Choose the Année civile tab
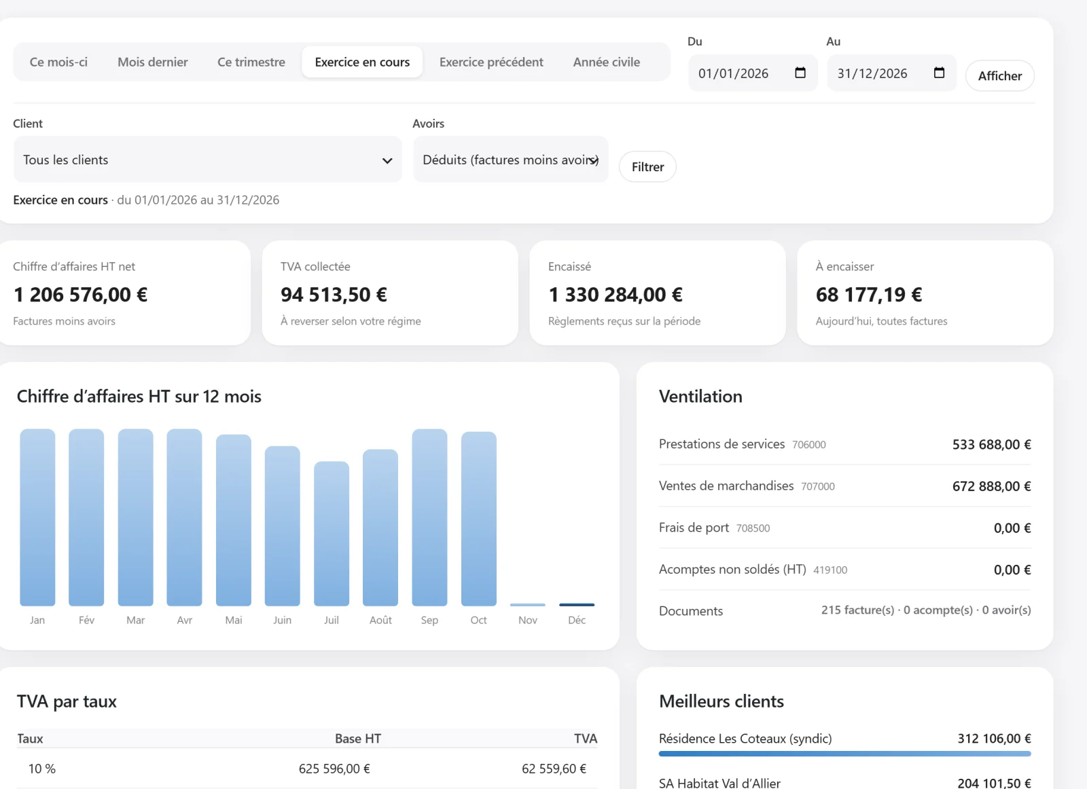Screen dimensions: 1087x789 coord(607,62)
